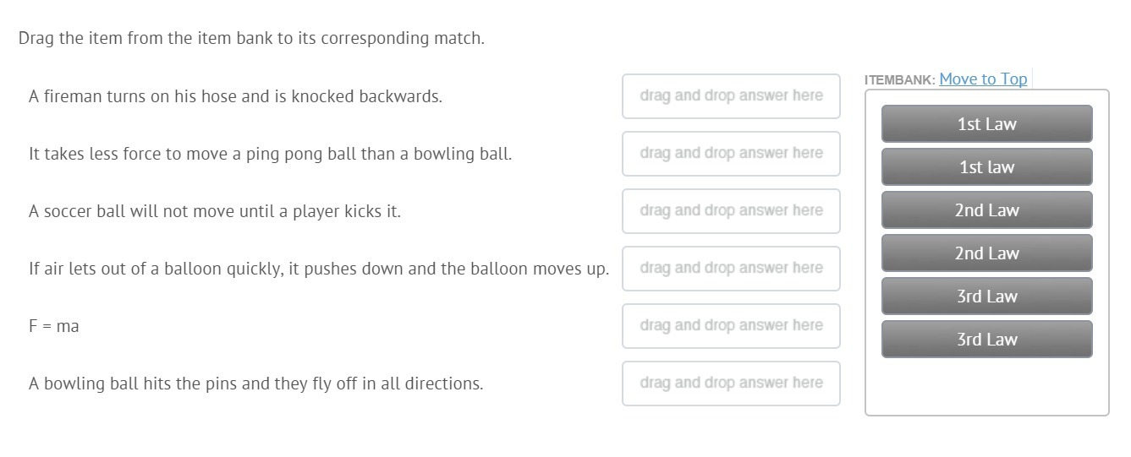
Task: Click the balloon air statement text
Action: pos(318,269)
